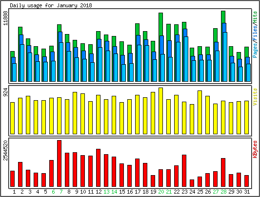Click the red KBytes bar for day 28
Viewport: 260px width, 197px height.
[x=223, y=173]
